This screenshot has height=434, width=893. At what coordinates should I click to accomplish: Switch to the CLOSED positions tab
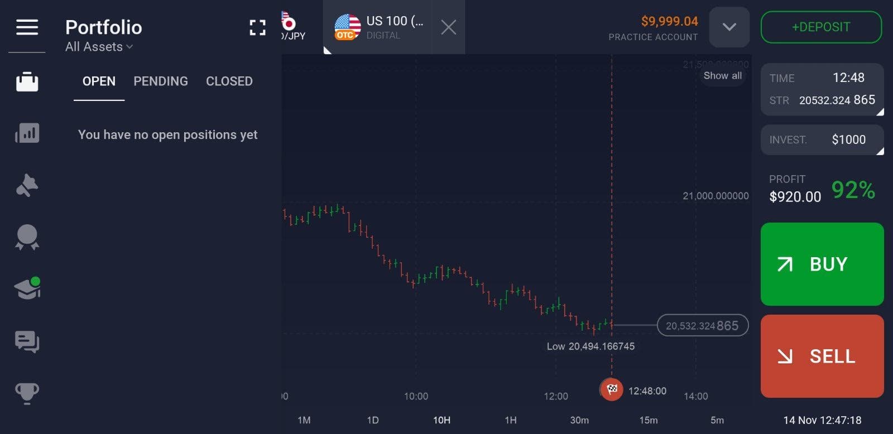229,81
